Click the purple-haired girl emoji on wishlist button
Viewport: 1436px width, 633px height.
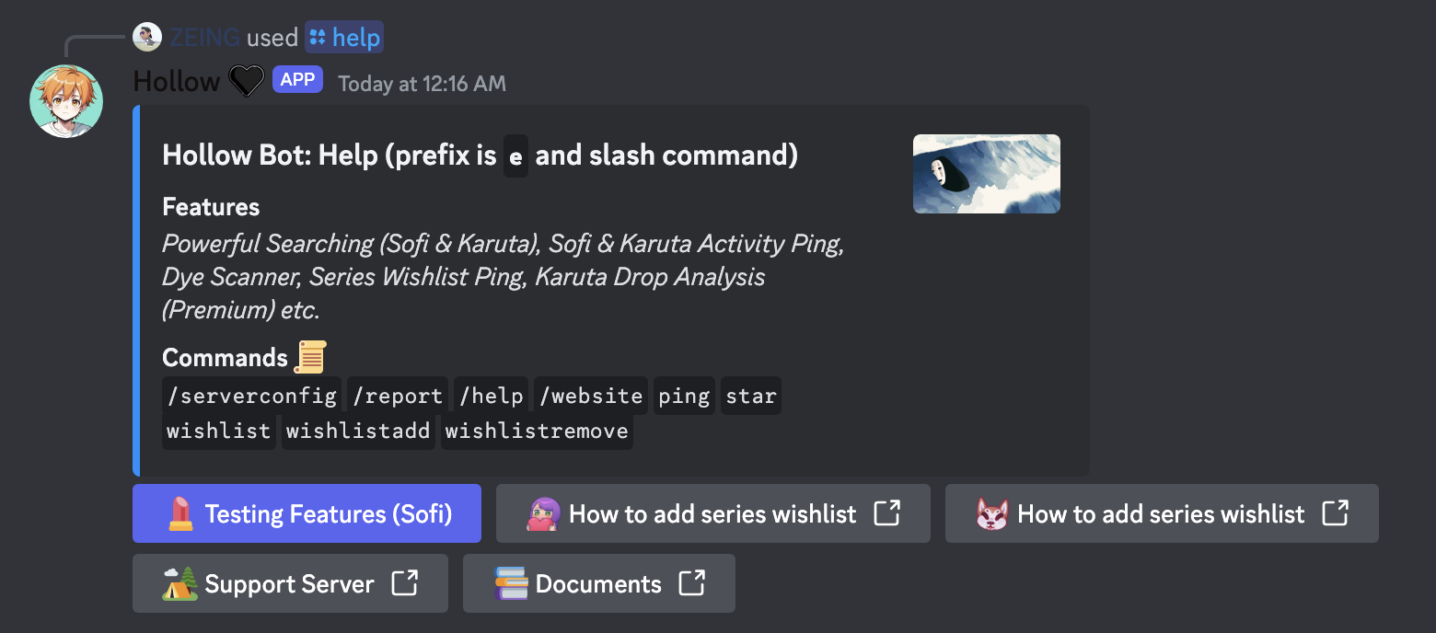coord(544,513)
